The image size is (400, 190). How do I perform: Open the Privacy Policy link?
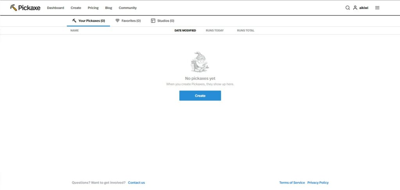(x=318, y=183)
